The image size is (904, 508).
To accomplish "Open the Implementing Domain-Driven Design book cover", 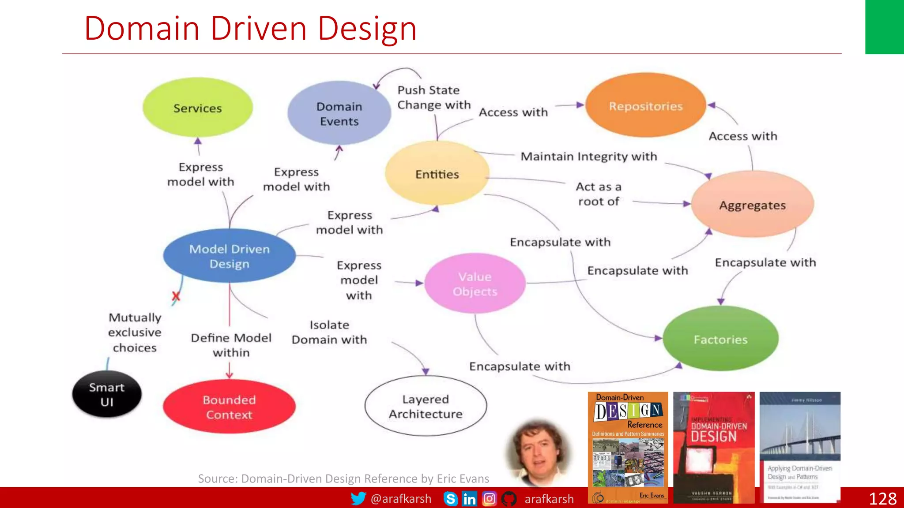I will [x=714, y=448].
